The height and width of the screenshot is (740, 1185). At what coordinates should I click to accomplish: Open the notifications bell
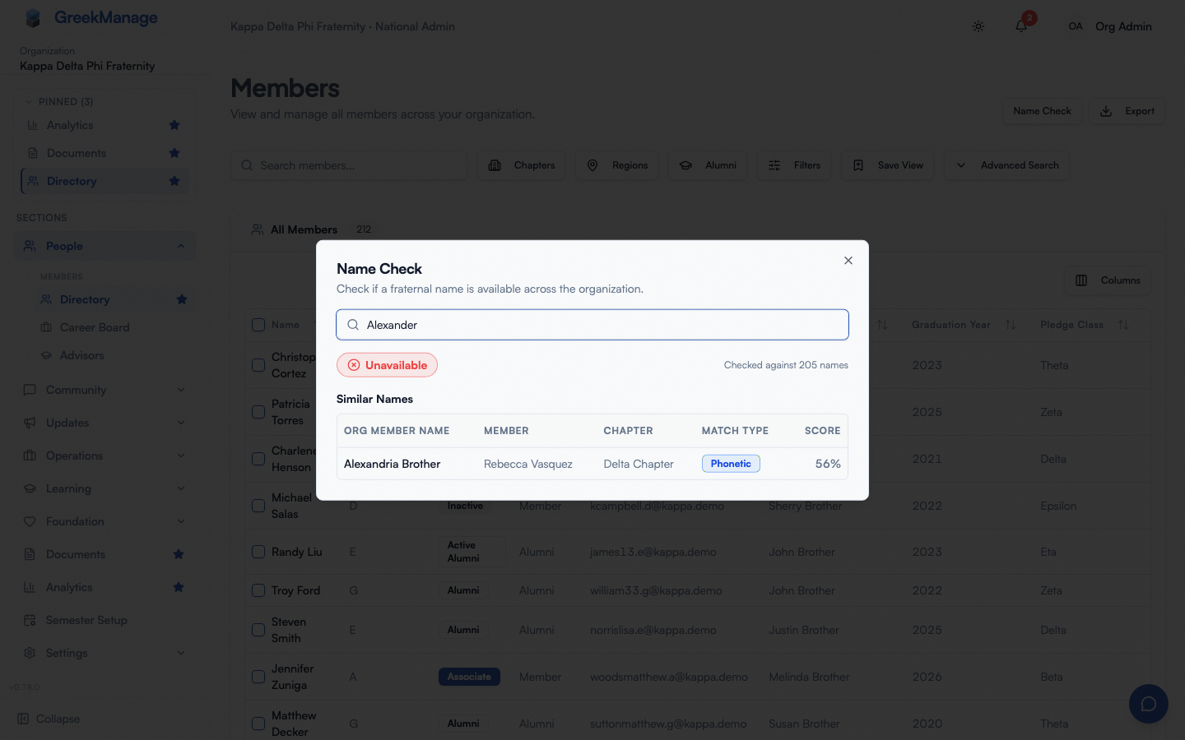[1021, 26]
